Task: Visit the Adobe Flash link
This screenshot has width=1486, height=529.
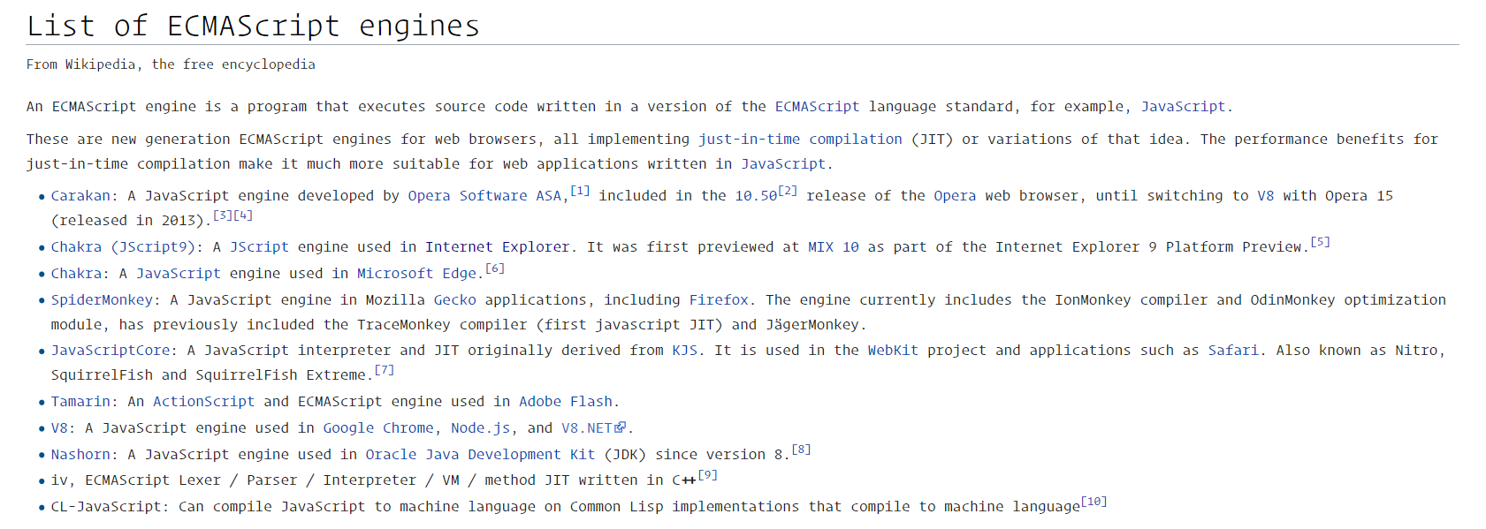Action: [565, 402]
